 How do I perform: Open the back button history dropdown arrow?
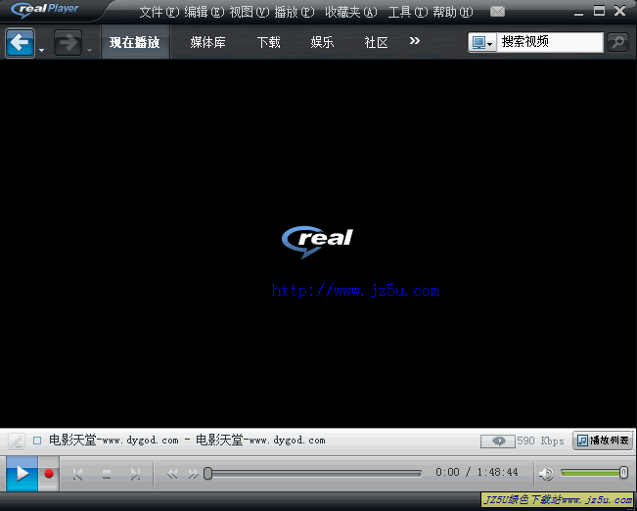point(41,50)
